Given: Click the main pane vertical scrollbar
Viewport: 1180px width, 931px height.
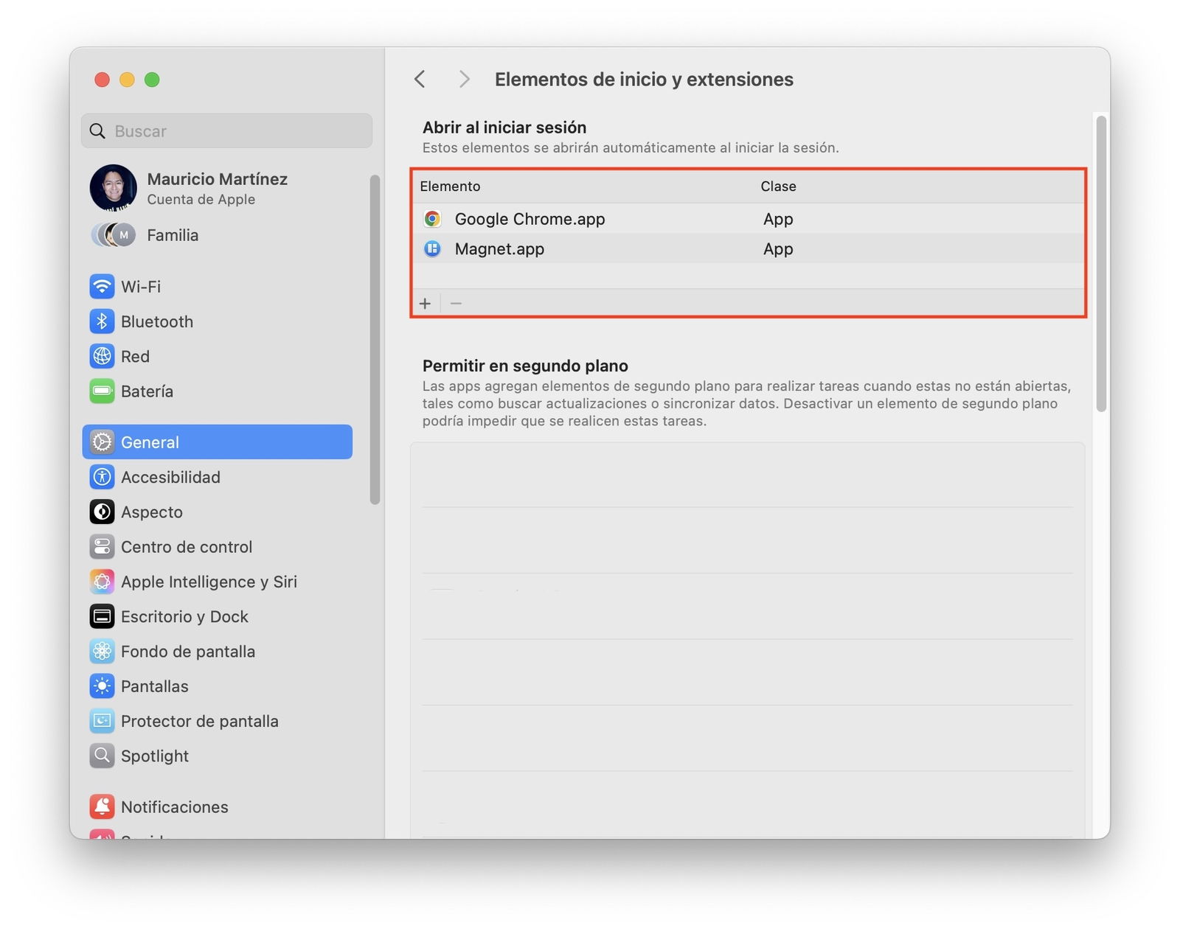Looking at the screenshot, I should (x=1101, y=264).
